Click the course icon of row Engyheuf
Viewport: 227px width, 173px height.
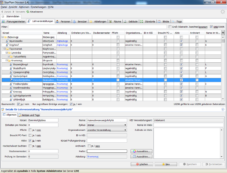(x=7, y=45)
